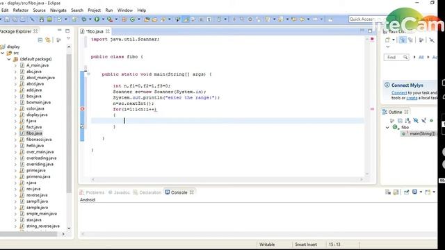
Task: Toggle Focus on Workweek in Task List
Action: coord(421,40)
